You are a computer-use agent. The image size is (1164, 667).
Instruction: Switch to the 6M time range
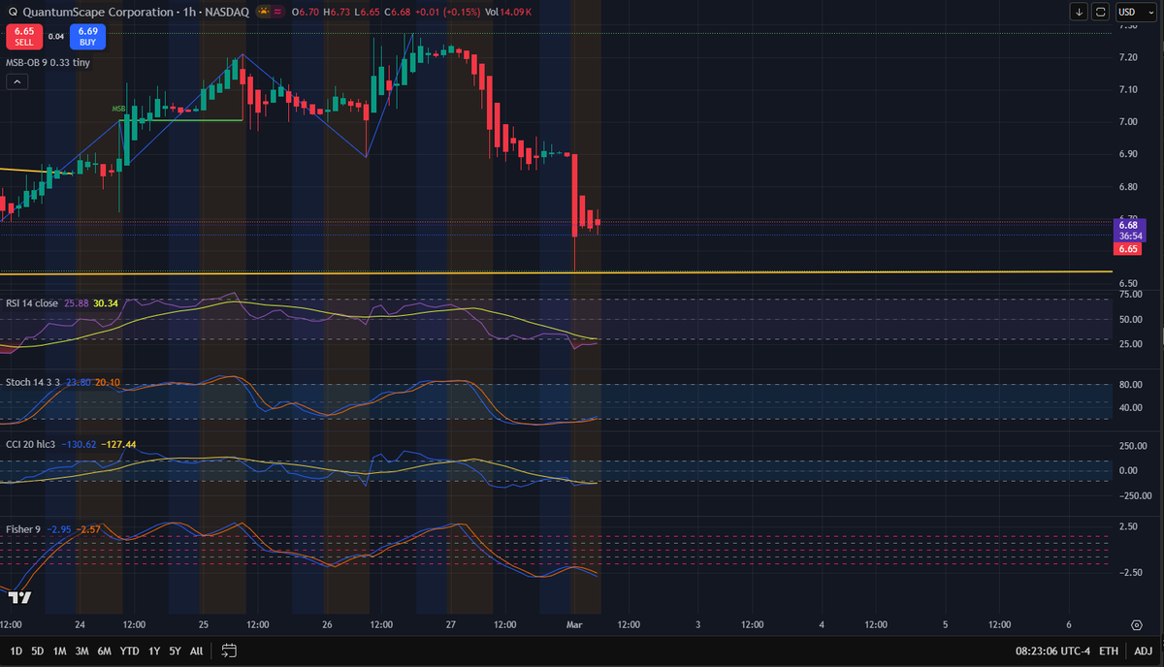coord(105,651)
